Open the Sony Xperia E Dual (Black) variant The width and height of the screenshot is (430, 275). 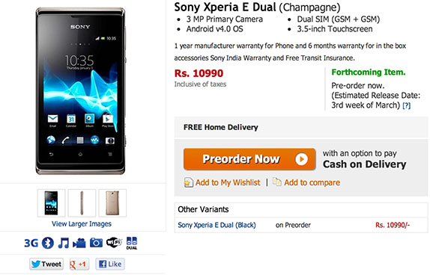pos(216,225)
